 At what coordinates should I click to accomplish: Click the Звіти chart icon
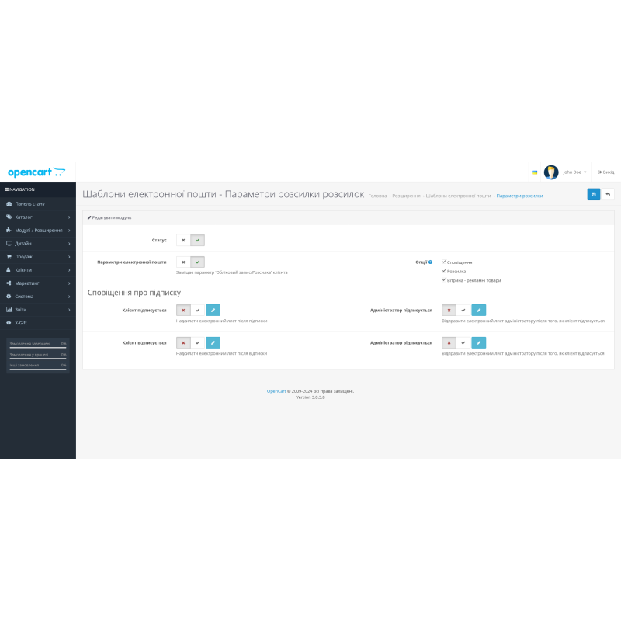9,309
